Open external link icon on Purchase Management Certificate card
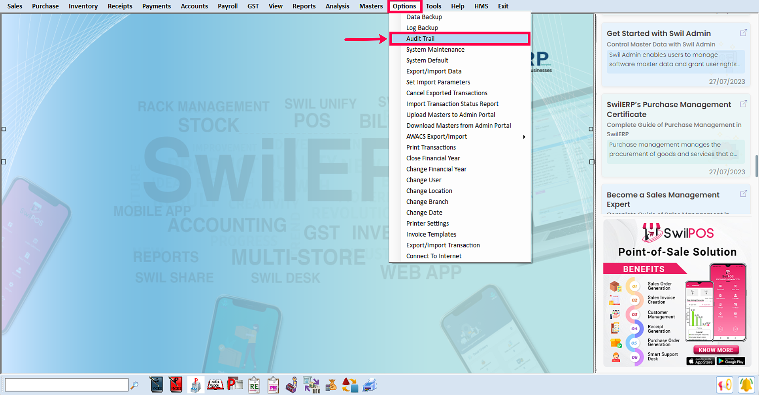This screenshot has width=759, height=395. [x=744, y=103]
